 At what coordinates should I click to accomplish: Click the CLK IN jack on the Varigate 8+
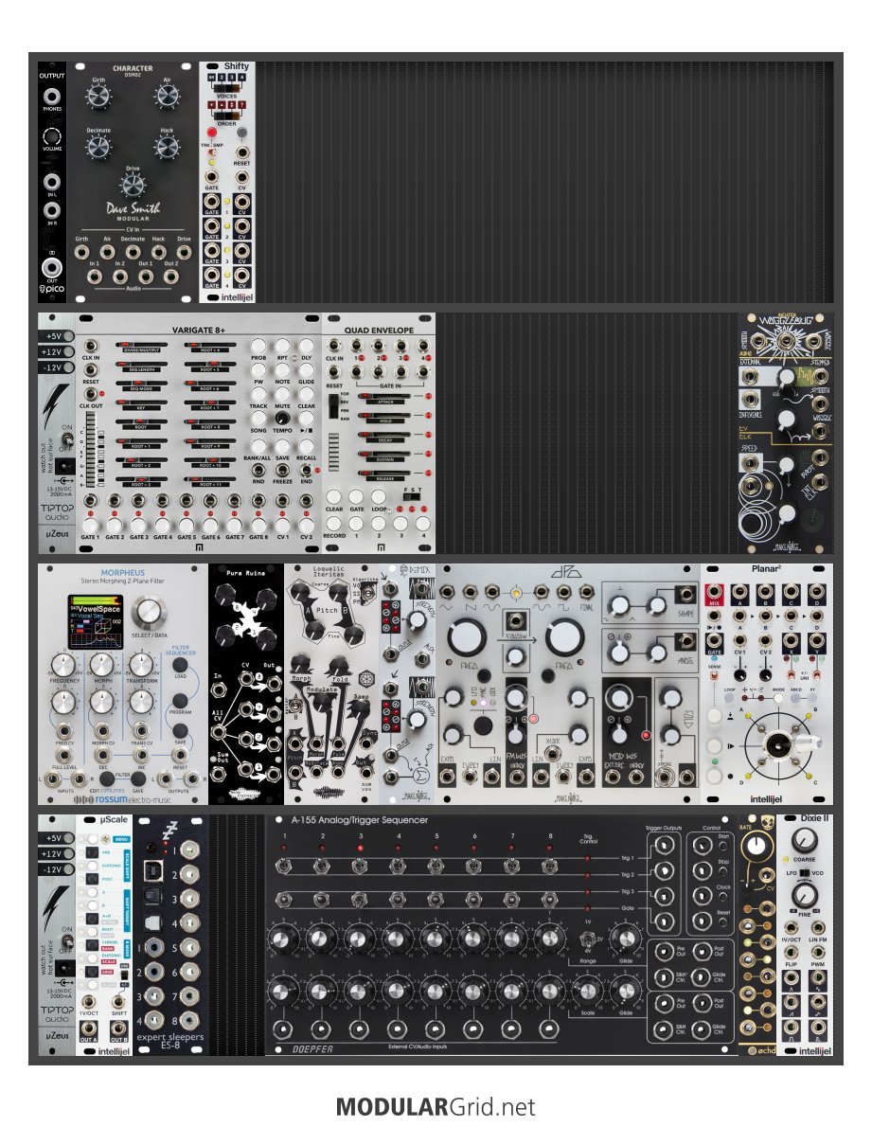click(91, 345)
